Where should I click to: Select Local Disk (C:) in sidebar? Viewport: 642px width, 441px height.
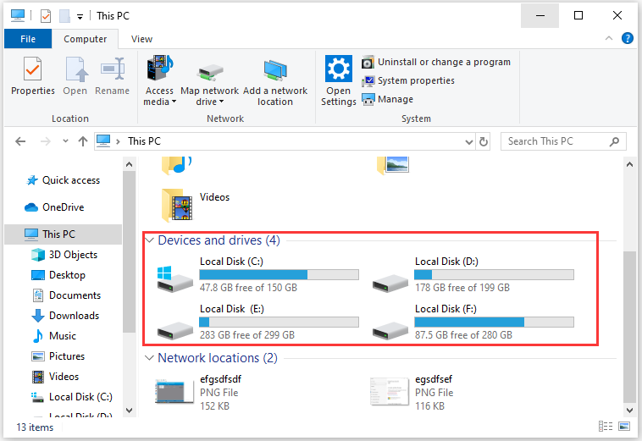72,397
